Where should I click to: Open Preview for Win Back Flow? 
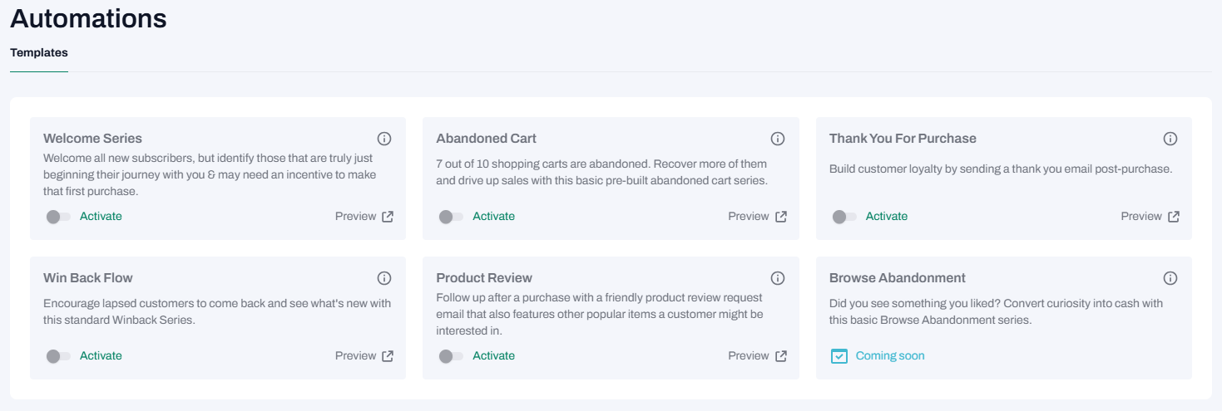355,356
